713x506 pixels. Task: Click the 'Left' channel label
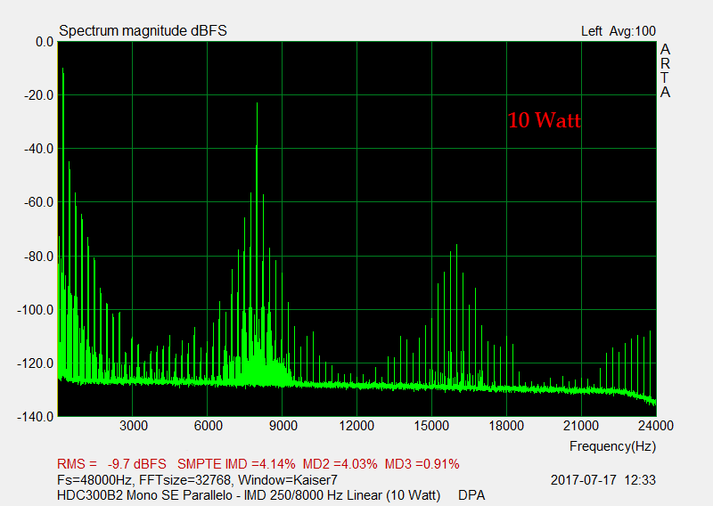pos(591,31)
